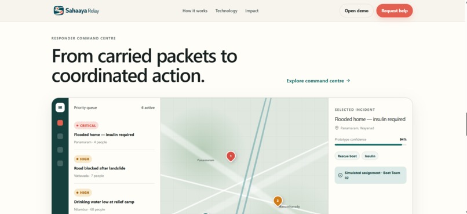Select the red active sidebar icon
The width and height of the screenshot is (467, 214).
[60, 123]
